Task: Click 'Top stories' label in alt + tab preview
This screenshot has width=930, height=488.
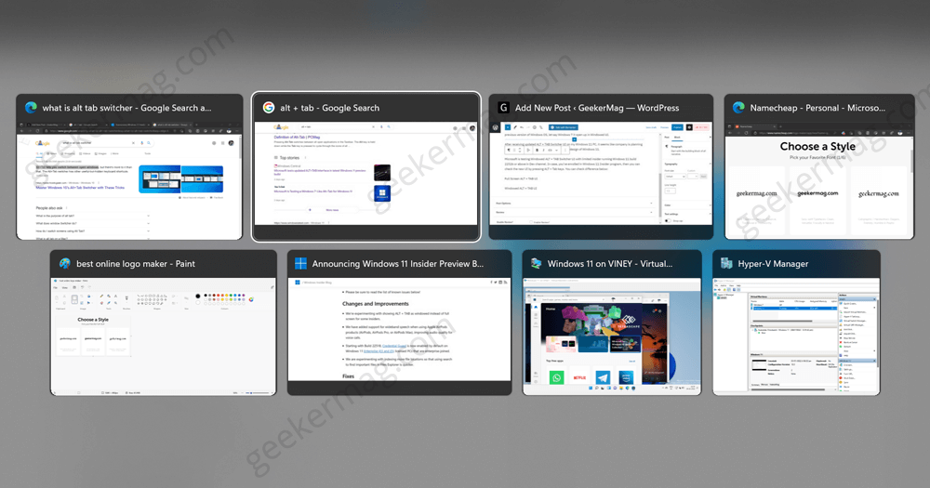Action: 289,158
